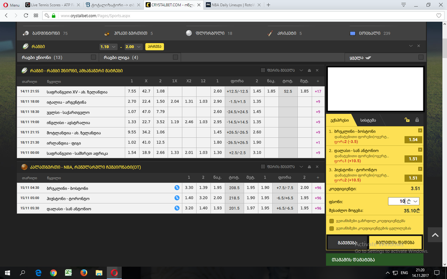This screenshot has width=447, height=279.
Task: Collapse the NBA table chevron
Action: pos(301,167)
